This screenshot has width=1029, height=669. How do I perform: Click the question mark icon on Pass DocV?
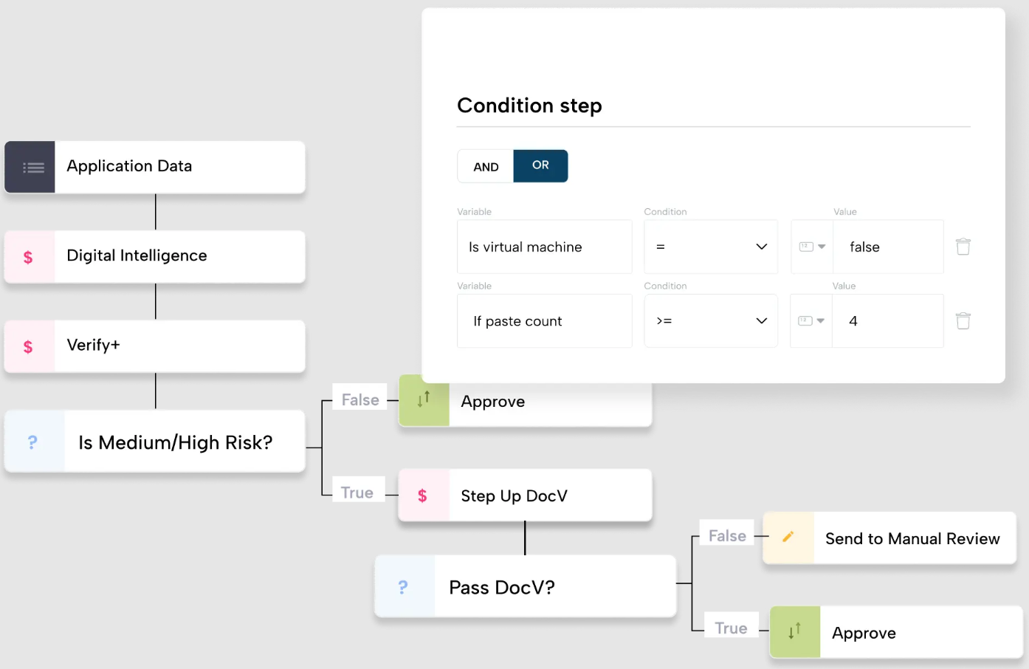coord(403,586)
